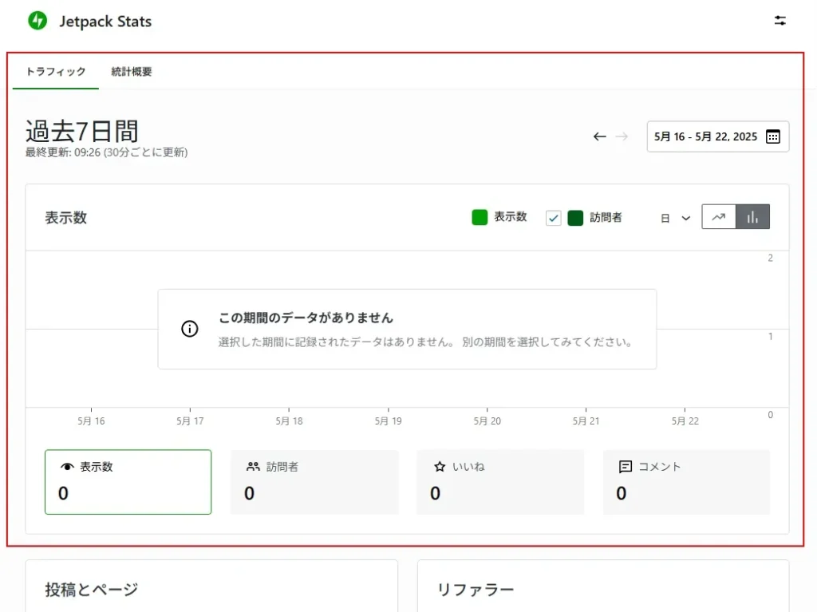Click the 最終更新: 09:26 update text

pos(106,152)
